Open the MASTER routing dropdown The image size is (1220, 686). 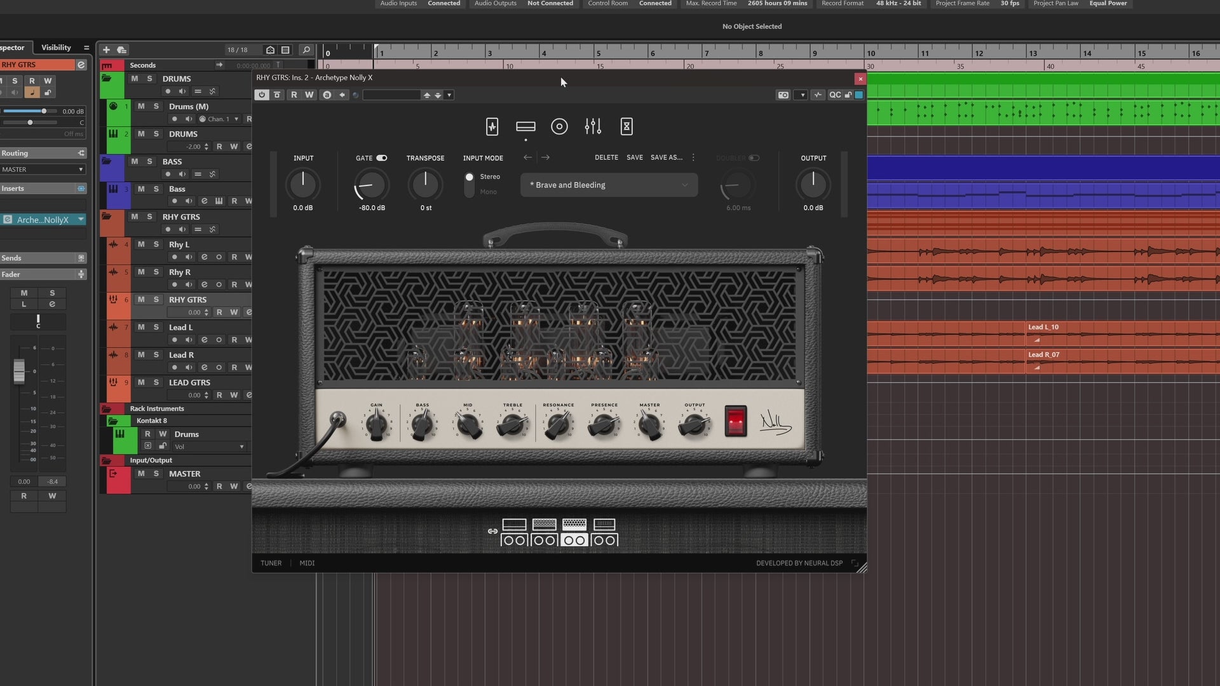coord(43,170)
